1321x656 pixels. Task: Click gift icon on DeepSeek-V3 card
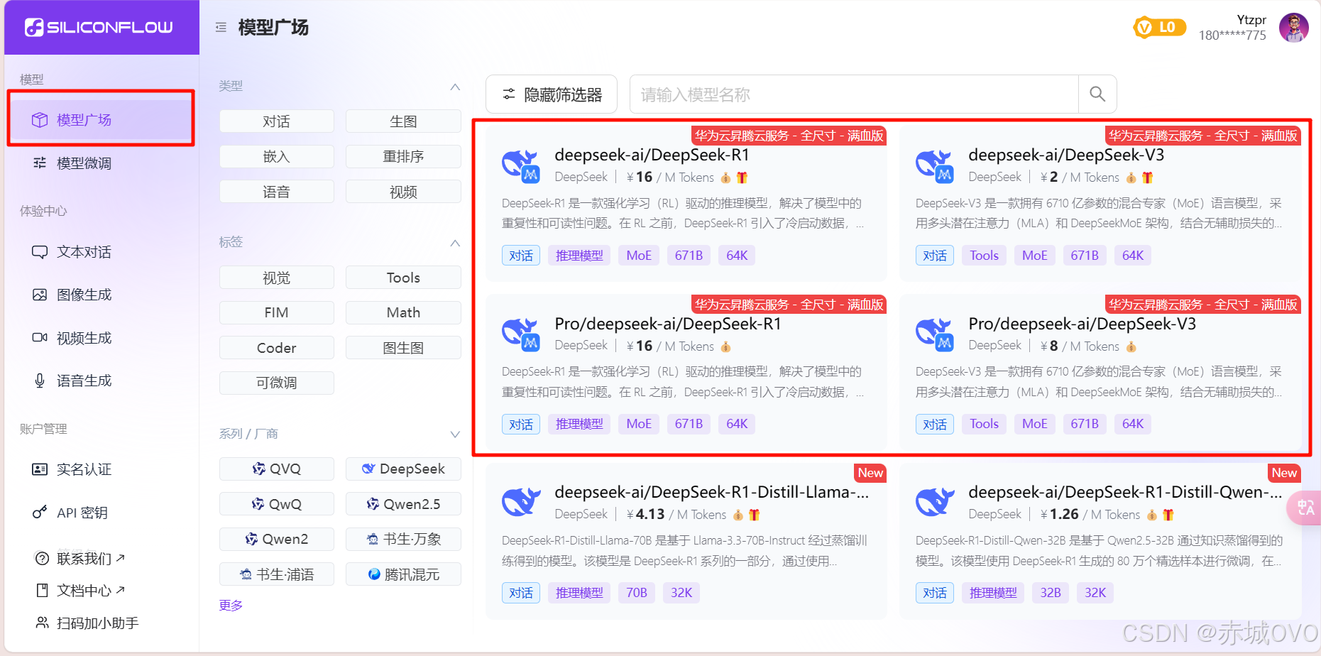[1147, 177]
